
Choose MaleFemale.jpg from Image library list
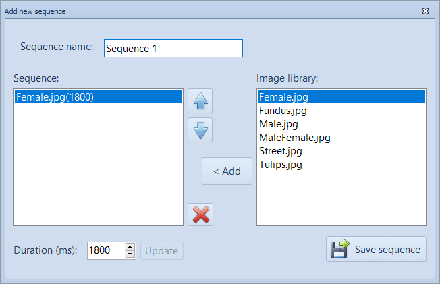294,138
